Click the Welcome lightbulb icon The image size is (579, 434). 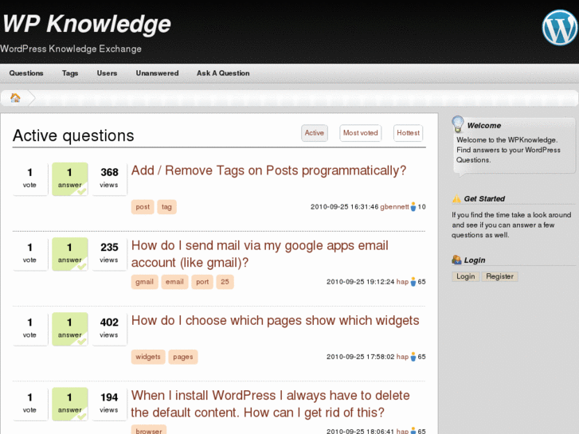tap(458, 124)
